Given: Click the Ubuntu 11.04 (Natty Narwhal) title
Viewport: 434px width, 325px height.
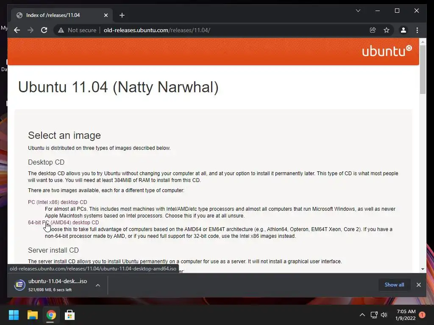Looking at the screenshot, I should pyautogui.click(x=118, y=87).
